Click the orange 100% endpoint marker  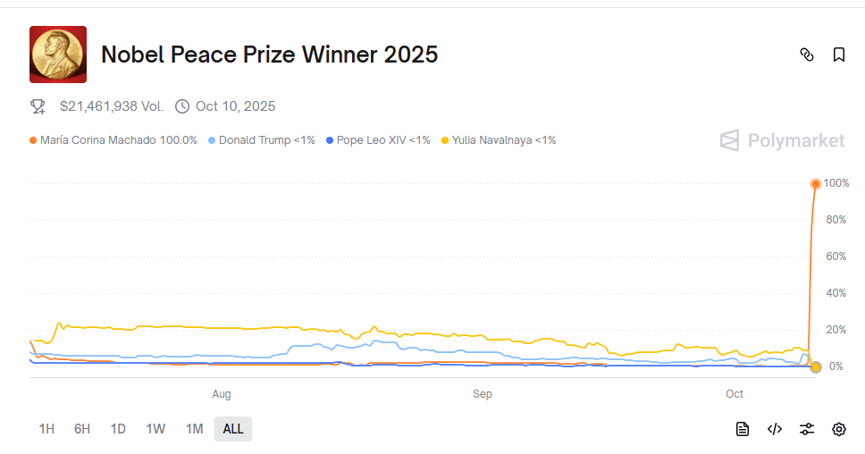(x=815, y=184)
